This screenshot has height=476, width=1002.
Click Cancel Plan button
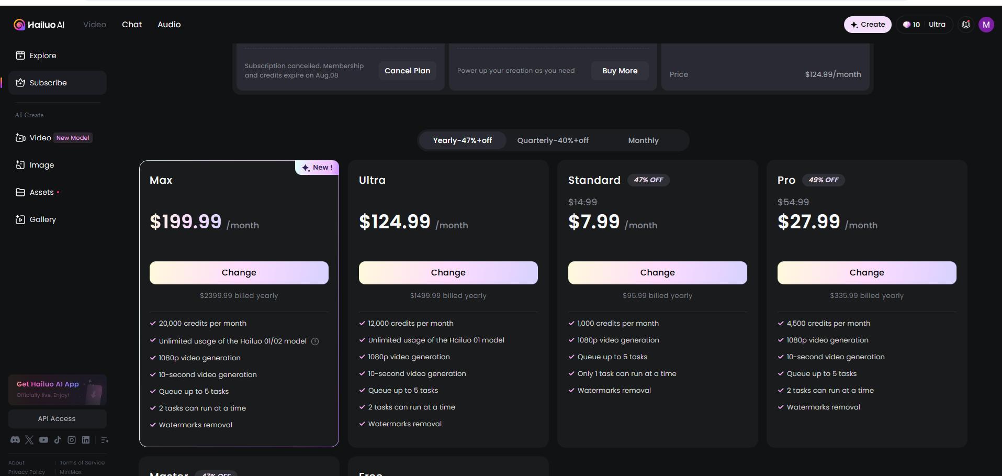[x=407, y=71]
